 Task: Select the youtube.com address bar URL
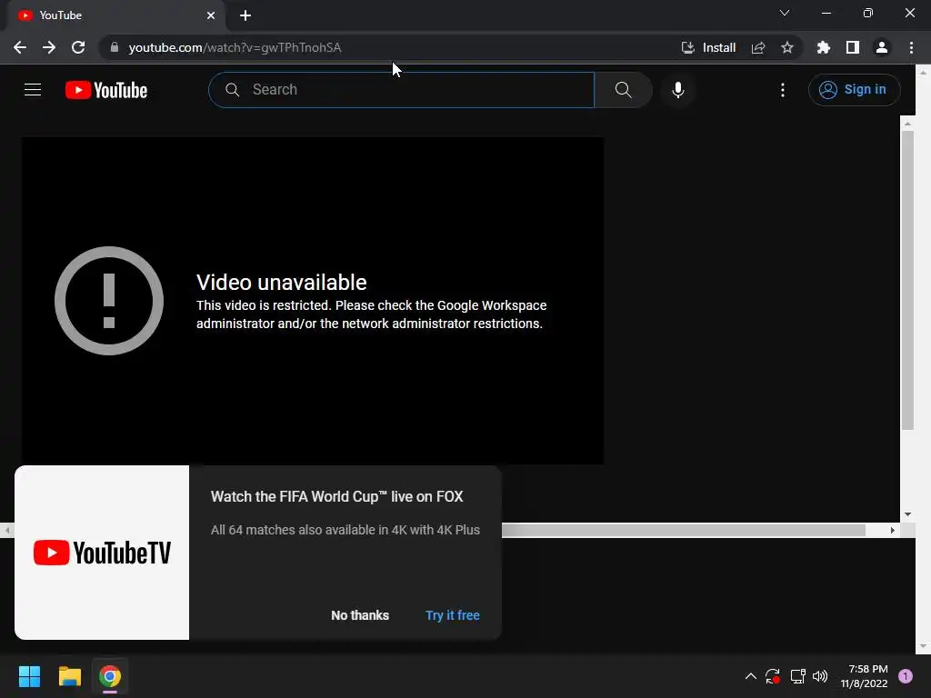pyautogui.click(x=235, y=47)
